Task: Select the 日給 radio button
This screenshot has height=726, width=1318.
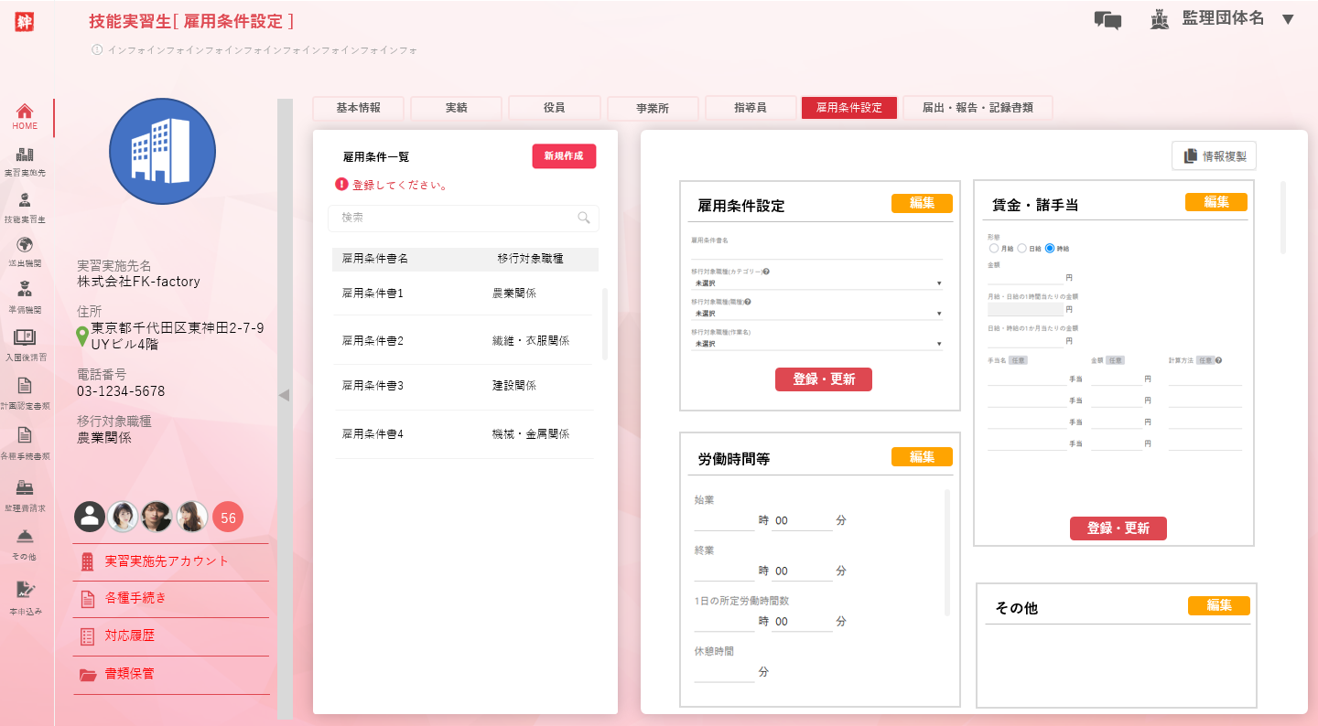Action: 1022,248
